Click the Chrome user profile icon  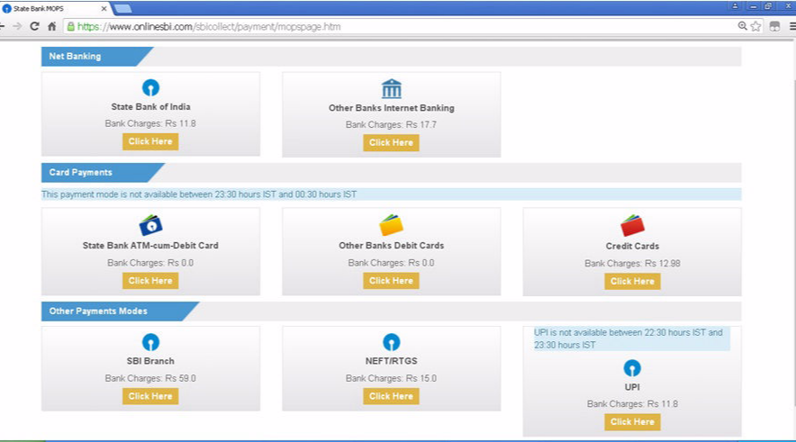[x=735, y=6]
